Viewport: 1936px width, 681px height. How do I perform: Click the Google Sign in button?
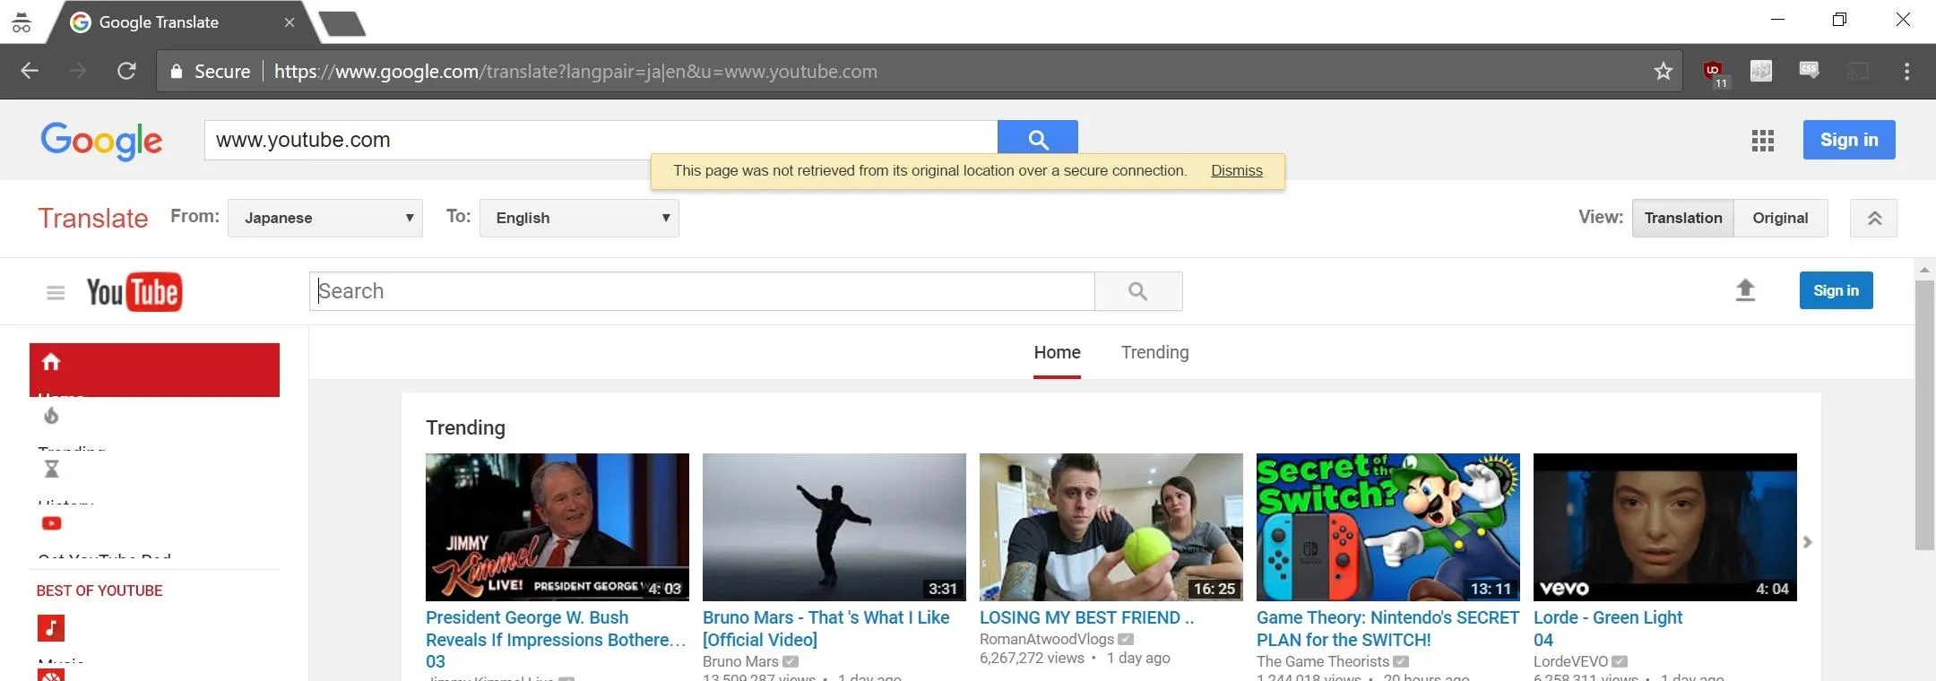point(1849,140)
